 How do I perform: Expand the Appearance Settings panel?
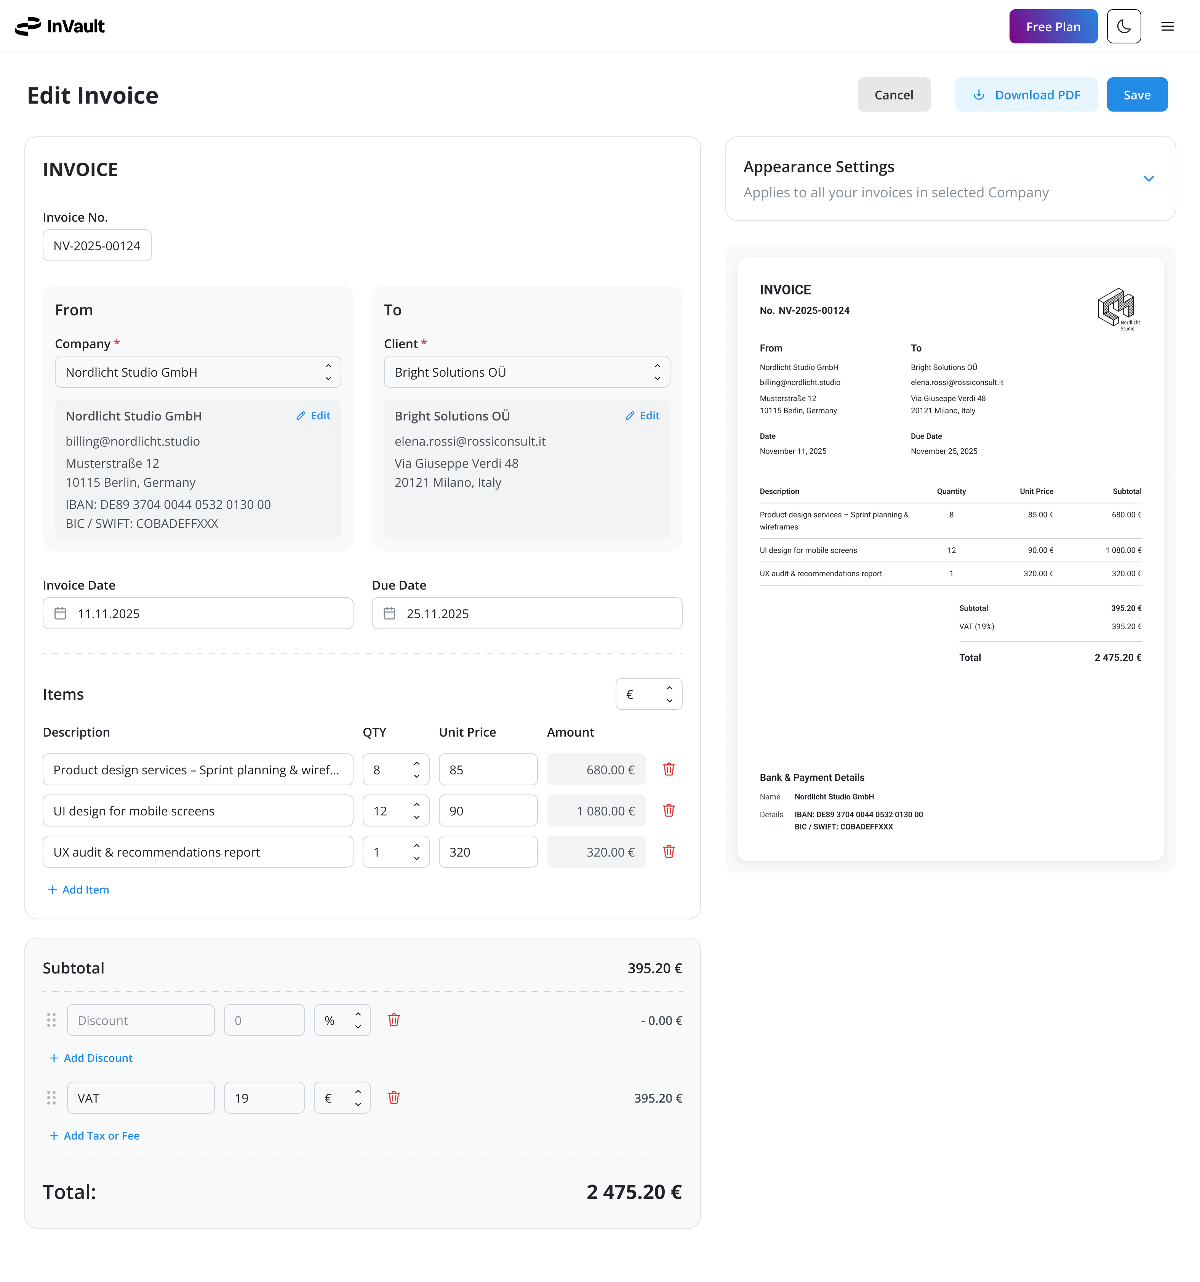click(1149, 179)
